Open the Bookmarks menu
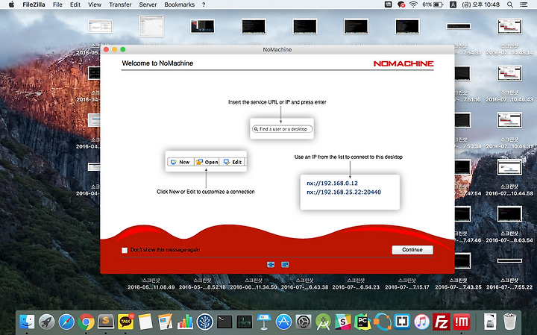Viewport: 537px width, 335px height. click(180, 4)
